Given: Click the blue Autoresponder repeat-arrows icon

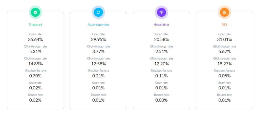Looking at the screenshot, I should pos(98,12).
